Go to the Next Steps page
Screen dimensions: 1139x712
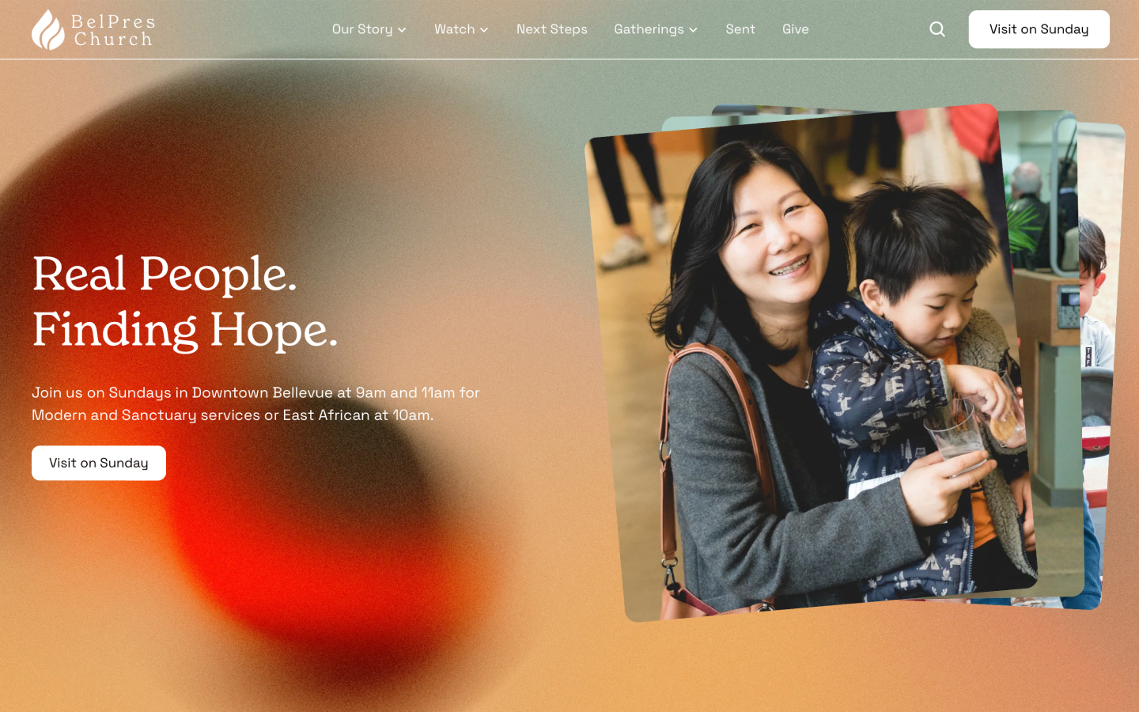tap(552, 29)
